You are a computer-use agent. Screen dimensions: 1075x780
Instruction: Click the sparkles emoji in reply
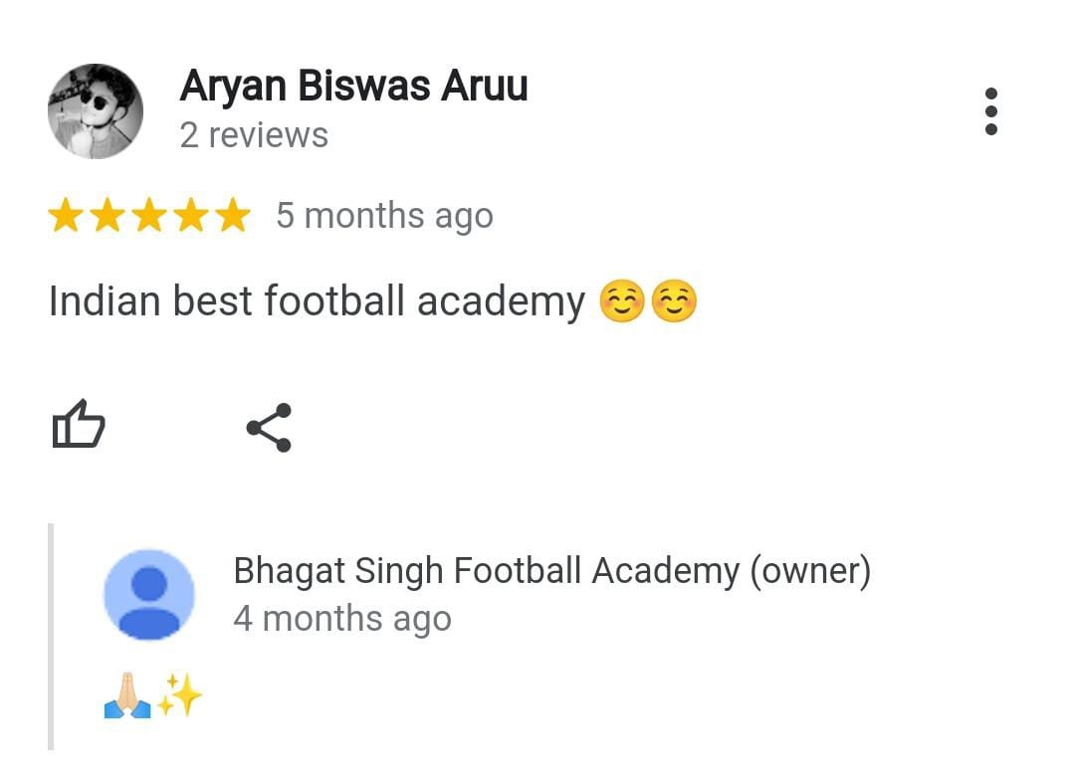[179, 695]
